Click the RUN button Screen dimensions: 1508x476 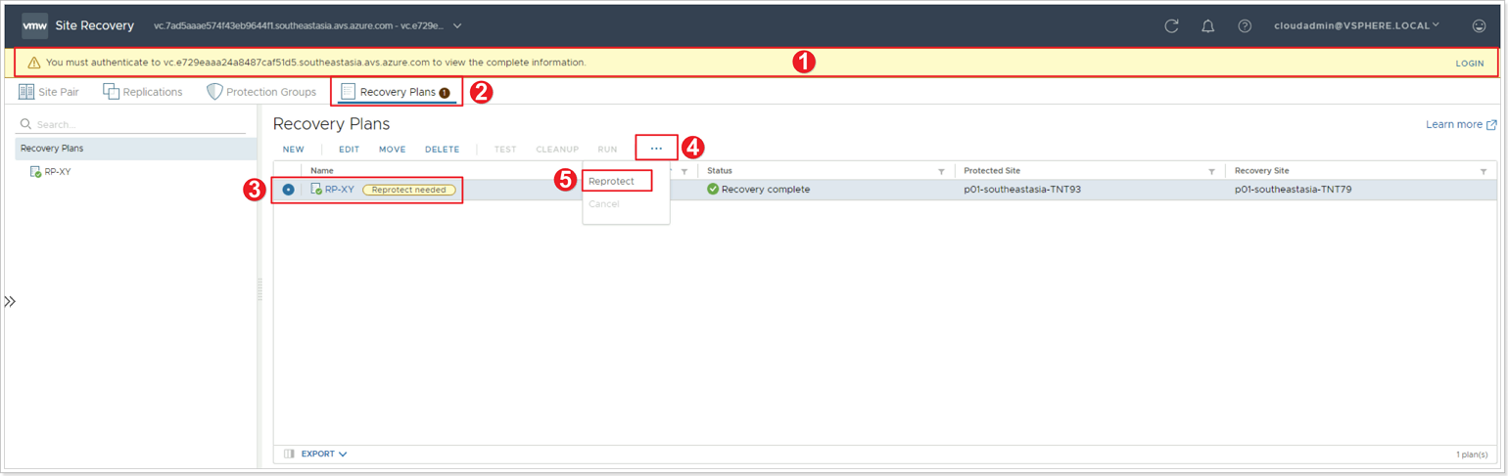[607, 150]
